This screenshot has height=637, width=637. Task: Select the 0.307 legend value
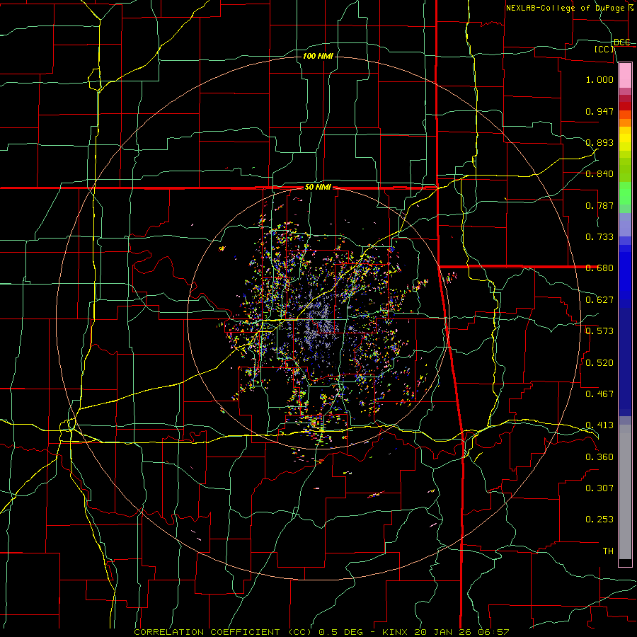599,488
